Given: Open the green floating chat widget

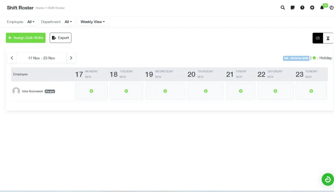Looking at the screenshot, I should (x=327, y=179).
